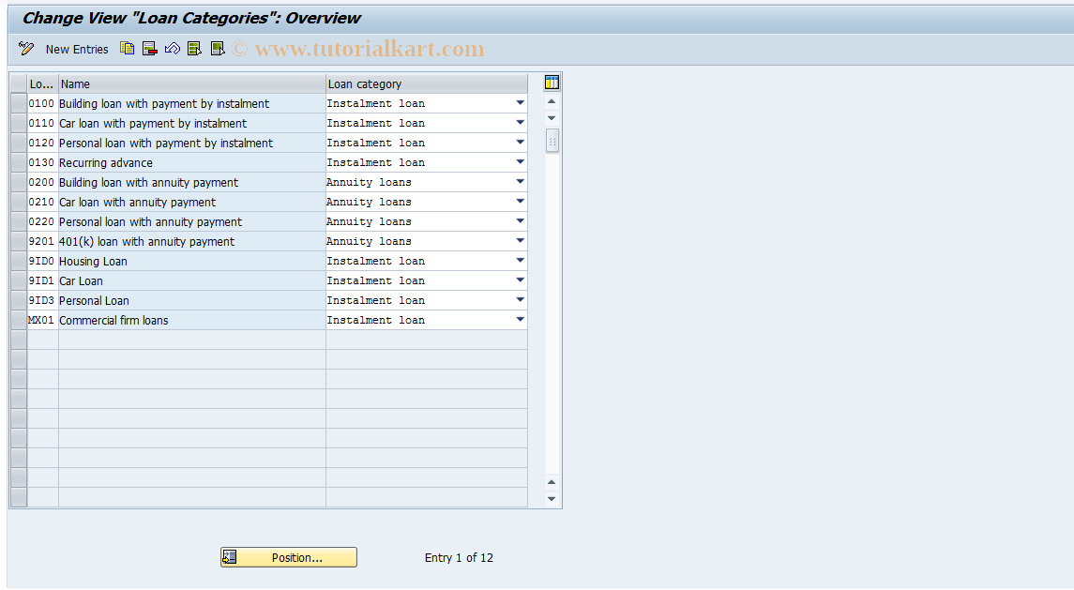The image size is (1074, 590).
Task: Select row 0100 Building loan instalment
Action: pyautogui.click(x=19, y=103)
